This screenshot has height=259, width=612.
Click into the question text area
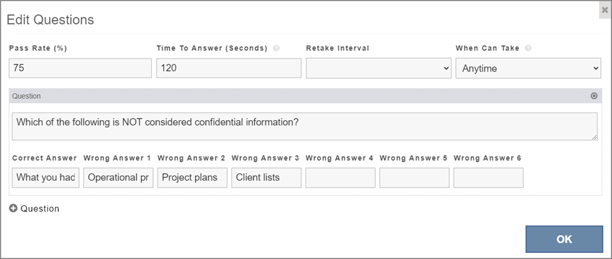pyautogui.click(x=304, y=126)
